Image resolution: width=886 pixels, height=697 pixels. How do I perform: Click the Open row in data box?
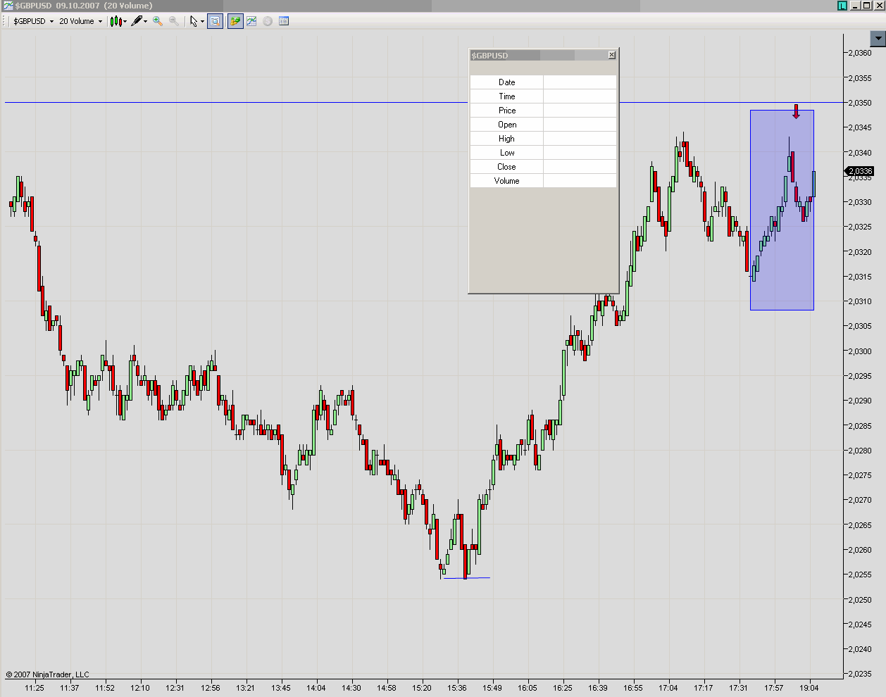(543, 125)
